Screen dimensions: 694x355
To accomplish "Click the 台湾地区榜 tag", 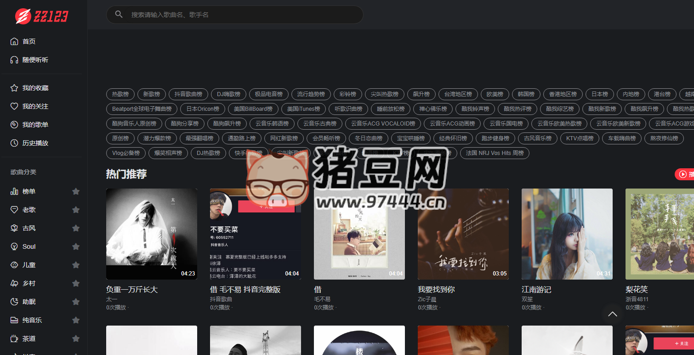I will (x=458, y=94).
